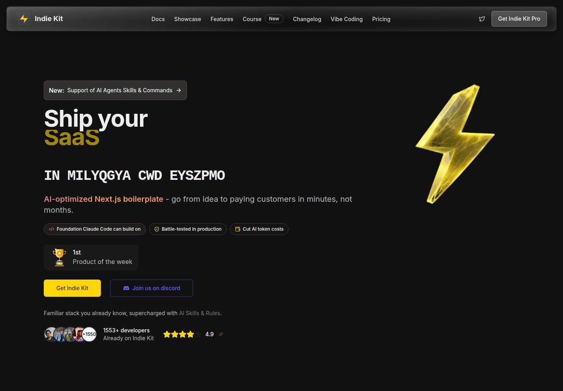Open the Course nav item
Viewport: 563px width, 391px height.
252,19
